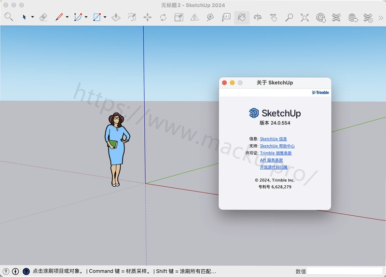Open the SketchUp 帮助中心 link
386x277 pixels.
pos(277,146)
